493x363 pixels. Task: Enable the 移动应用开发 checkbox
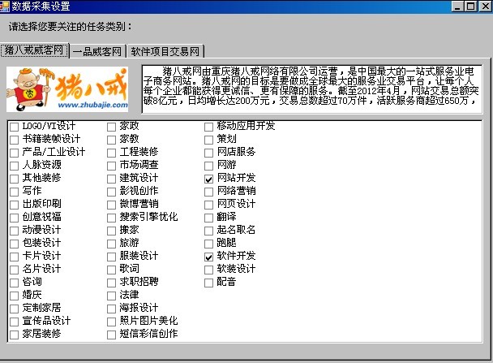[208, 127]
